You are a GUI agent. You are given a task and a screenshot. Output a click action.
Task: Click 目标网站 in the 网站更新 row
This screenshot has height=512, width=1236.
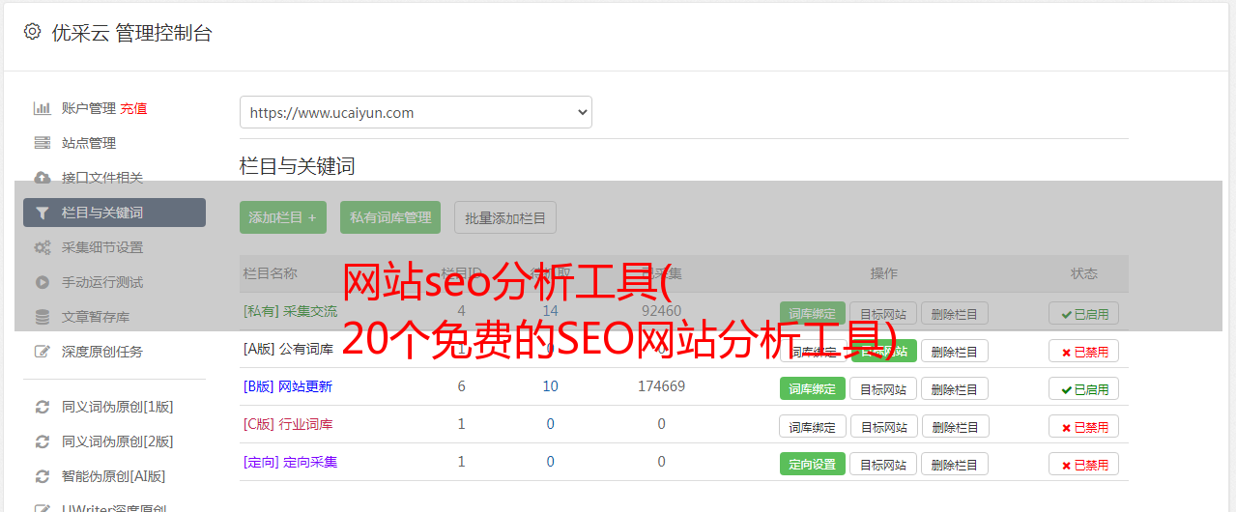(883, 388)
